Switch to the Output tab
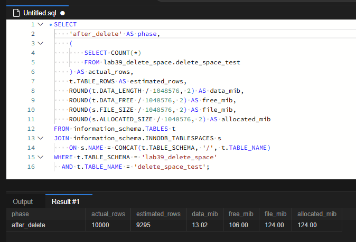This screenshot has height=242, width=356. (23, 201)
